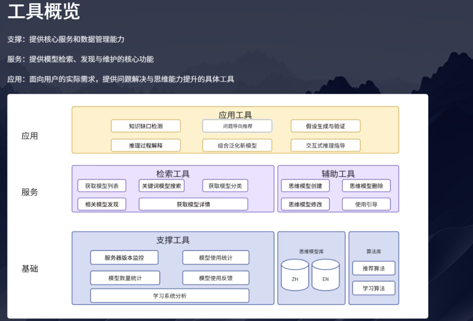The height and width of the screenshot is (321, 473).
Task: Select the 服务器版本监控 tool
Action: pyautogui.click(x=125, y=258)
